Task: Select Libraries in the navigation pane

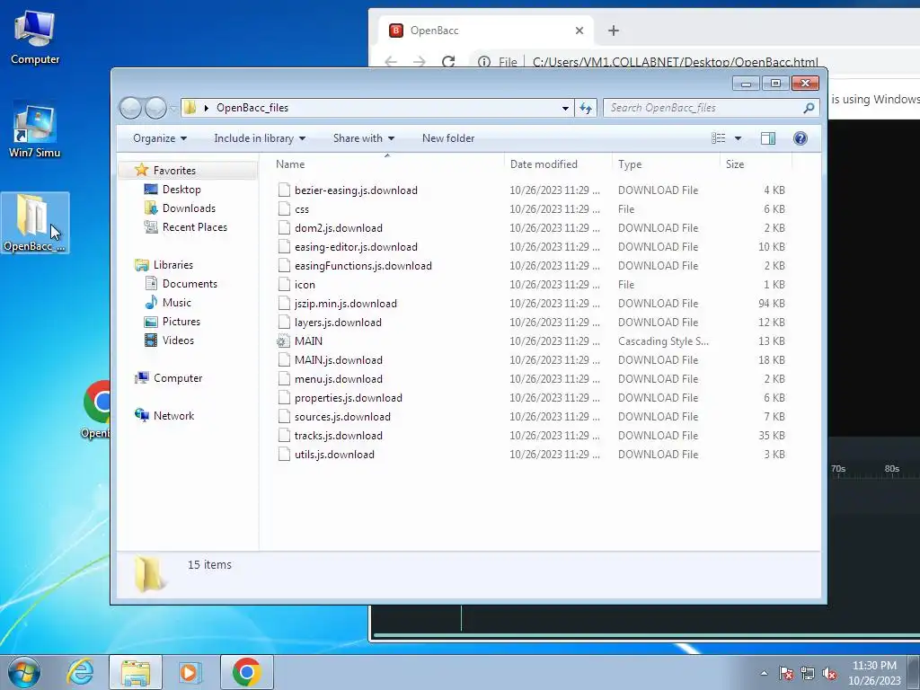Action: 172,265
